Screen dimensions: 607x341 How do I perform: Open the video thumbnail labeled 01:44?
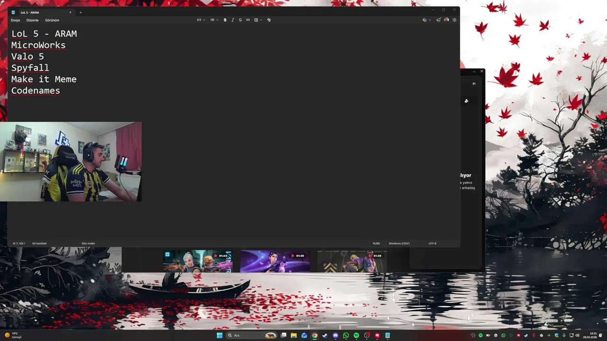tap(198, 261)
